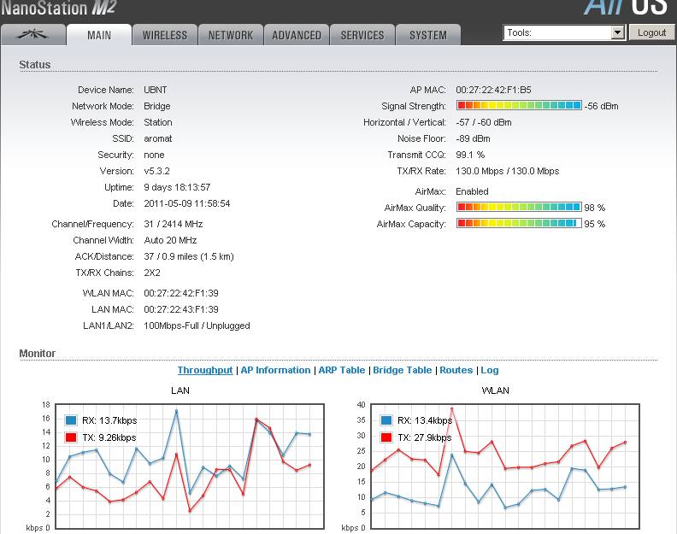
Task: Click the Tools dropdown arrow button
Action: 618,32
